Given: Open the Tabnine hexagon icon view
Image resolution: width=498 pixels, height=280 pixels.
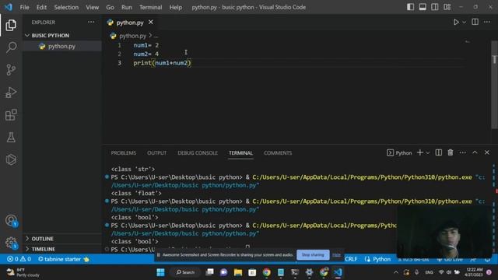Looking at the screenshot, I should click(11, 159).
